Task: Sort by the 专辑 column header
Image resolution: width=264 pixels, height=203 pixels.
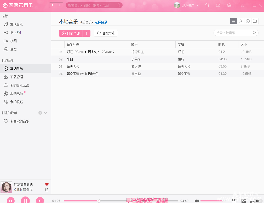Action: pyautogui.click(x=196, y=44)
